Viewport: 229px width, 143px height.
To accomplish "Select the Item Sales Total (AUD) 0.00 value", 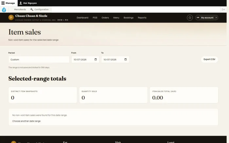I will (158, 98).
